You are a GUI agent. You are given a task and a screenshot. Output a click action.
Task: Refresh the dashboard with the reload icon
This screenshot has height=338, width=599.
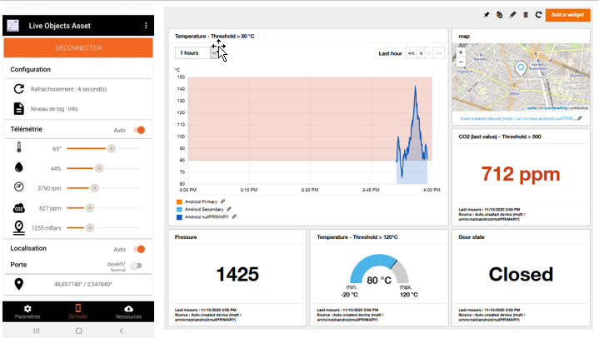(539, 15)
